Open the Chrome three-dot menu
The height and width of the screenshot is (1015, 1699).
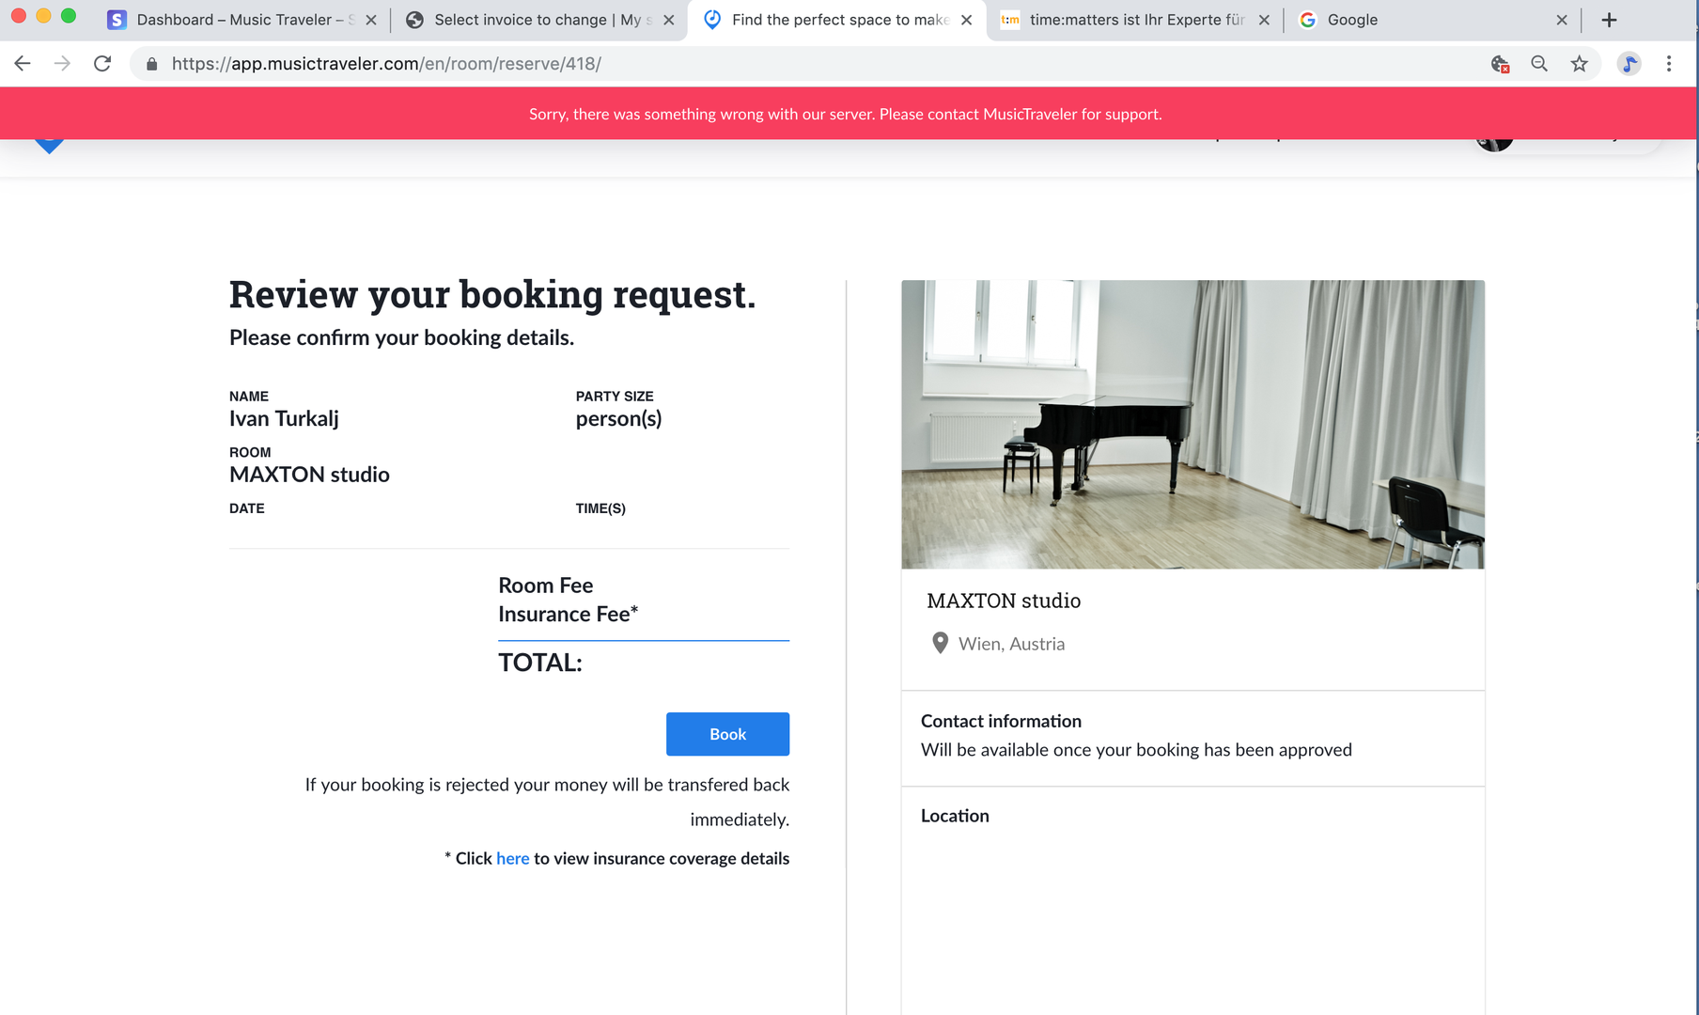click(1669, 64)
